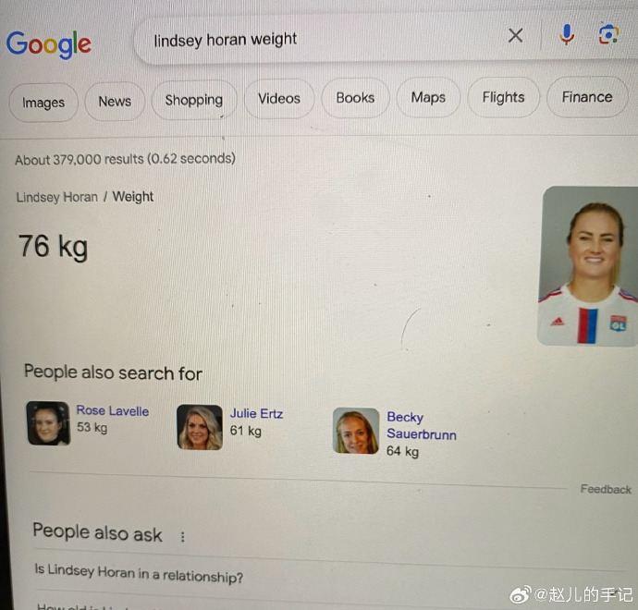Select the Shopping filter
Image resolution: width=638 pixels, height=610 pixels.
coord(194,100)
